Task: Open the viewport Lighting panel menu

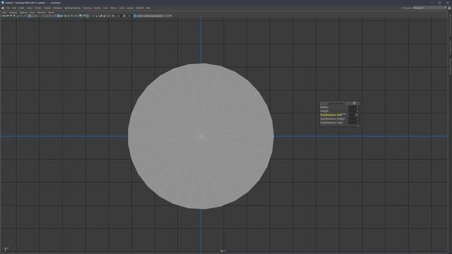Action: (x=23, y=13)
